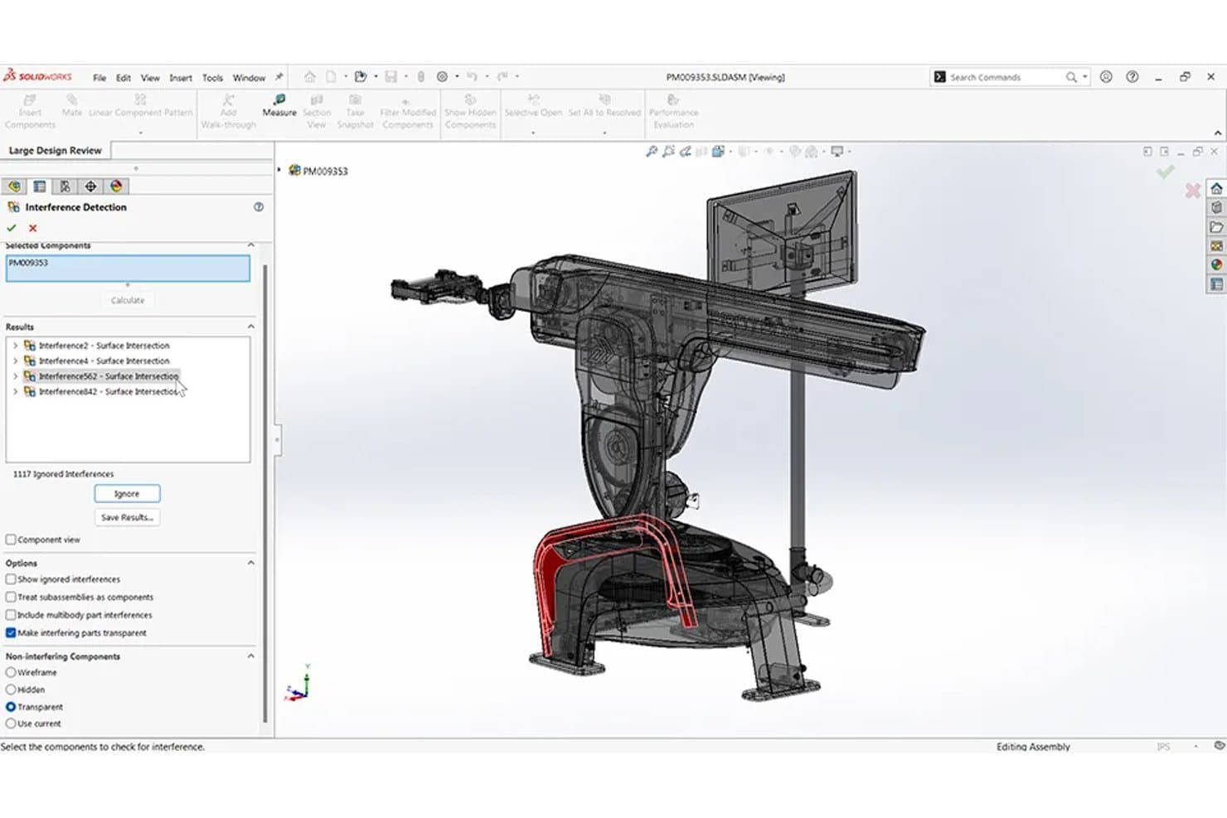Select the Wireframe radio option
Screen dimensions: 1227x818
[x=11, y=672]
